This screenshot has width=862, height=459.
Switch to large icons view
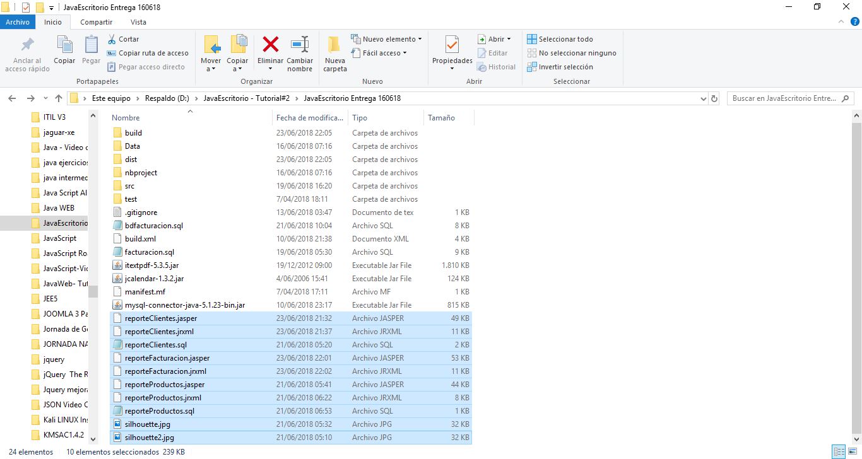tap(852, 451)
